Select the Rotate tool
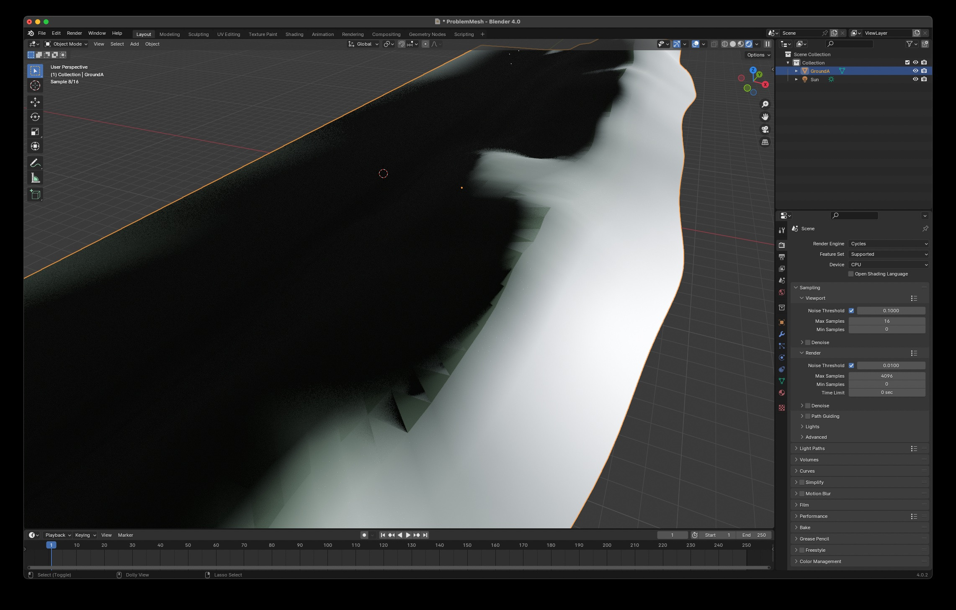 pyautogui.click(x=35, y=117)
